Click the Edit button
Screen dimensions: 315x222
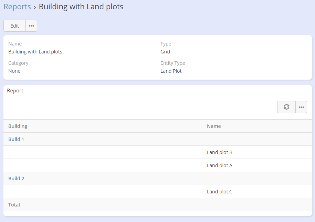pos(14,26)
